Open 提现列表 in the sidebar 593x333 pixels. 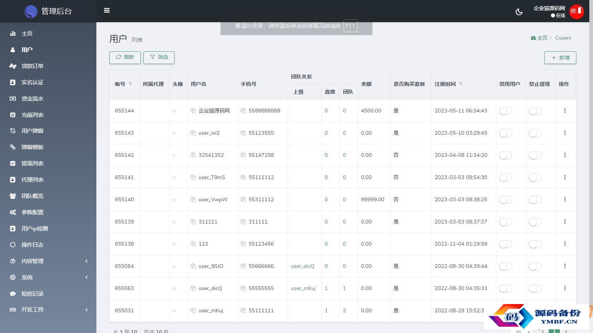(48, 163)
